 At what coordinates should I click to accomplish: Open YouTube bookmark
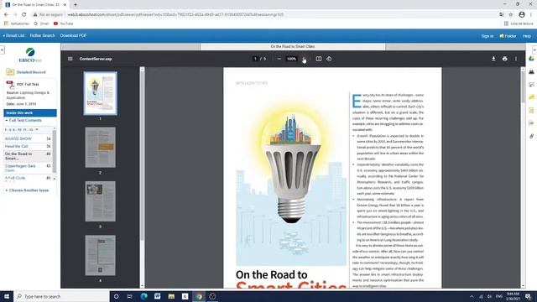click(x=64, y=23)
